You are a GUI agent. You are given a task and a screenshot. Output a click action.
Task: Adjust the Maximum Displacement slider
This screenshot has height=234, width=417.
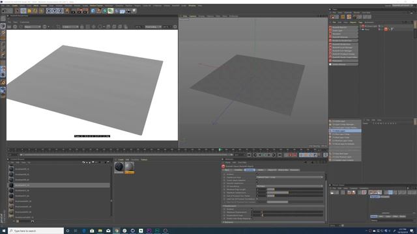point(292,212)
